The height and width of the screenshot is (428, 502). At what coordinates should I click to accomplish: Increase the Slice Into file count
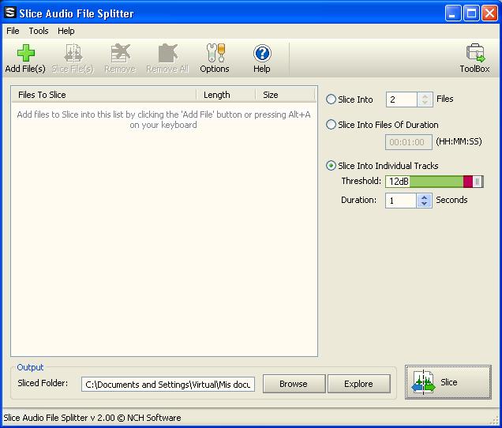coord(425,96)
